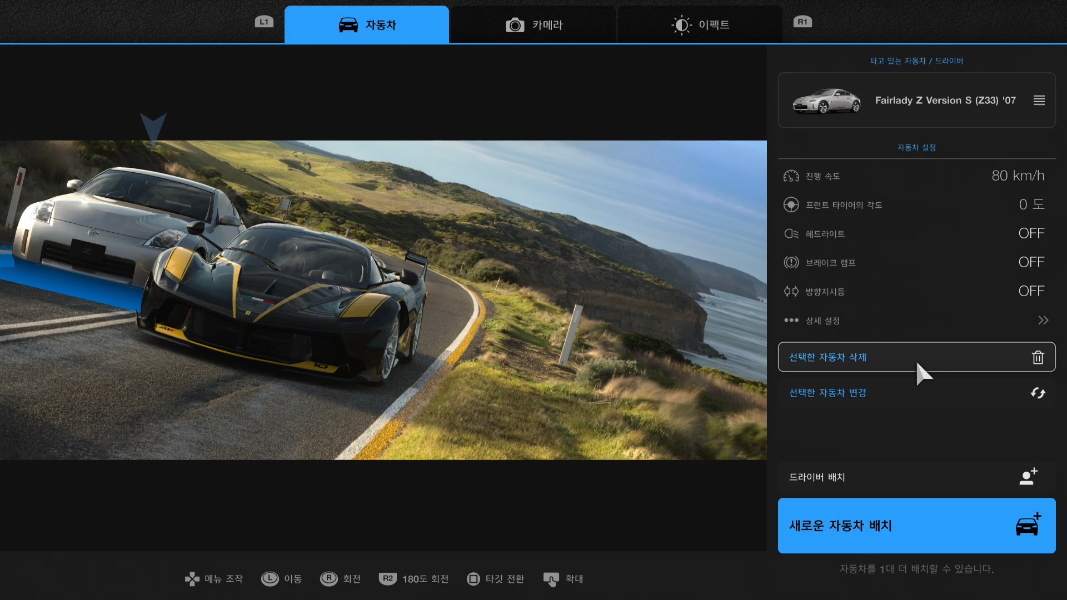Click the R1 shoulder button indicator

point(802,22)
